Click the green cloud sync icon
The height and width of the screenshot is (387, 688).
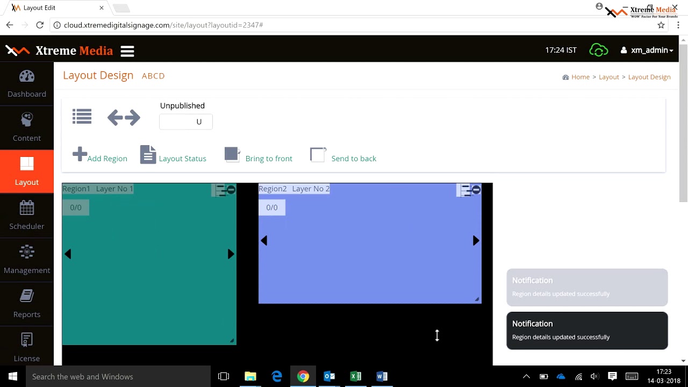point(598,50)
